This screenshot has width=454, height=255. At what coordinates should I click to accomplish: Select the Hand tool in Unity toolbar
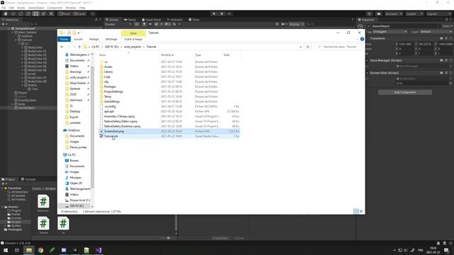6,13
